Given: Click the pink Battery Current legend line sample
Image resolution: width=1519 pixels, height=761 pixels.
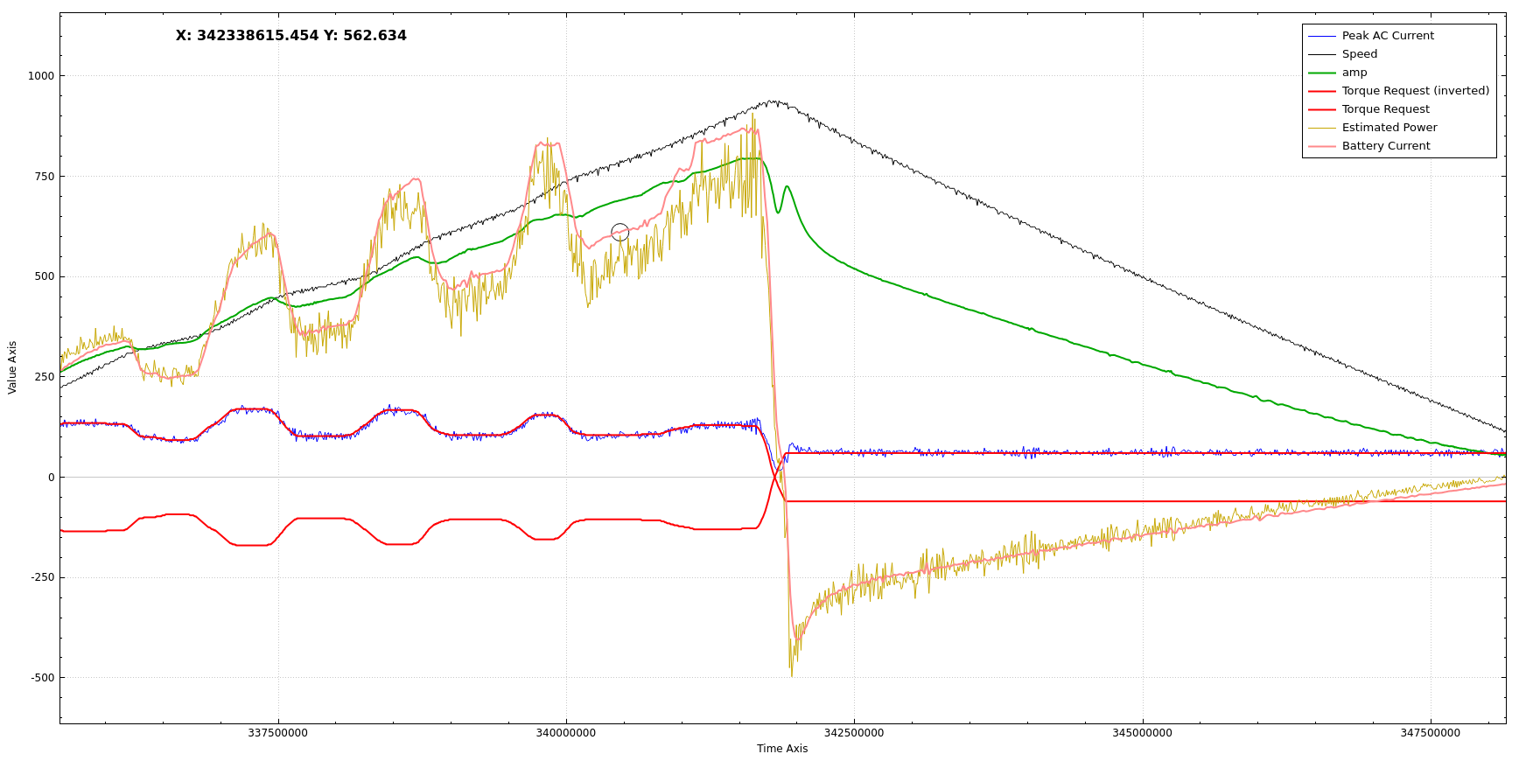Looking at the screenshot, I should pyautogui.click(x=1321, y=146).
